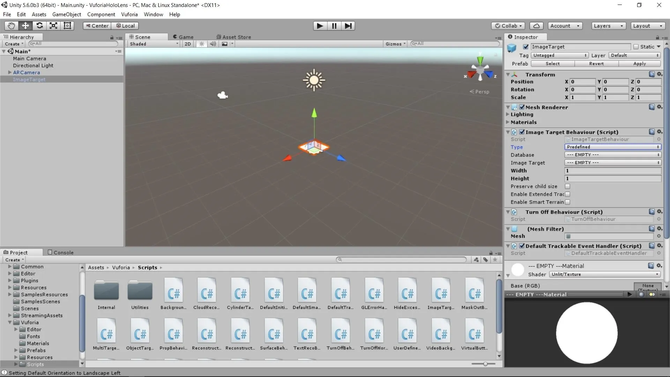Click the Step forward button

point(348,26)
